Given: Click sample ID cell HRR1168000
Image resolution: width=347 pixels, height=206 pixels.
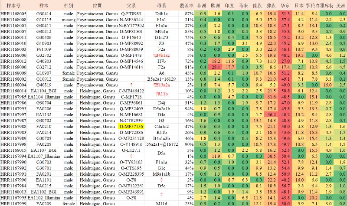Looking at the screenshot, I should pyautogui.click(x=13, y=67).
